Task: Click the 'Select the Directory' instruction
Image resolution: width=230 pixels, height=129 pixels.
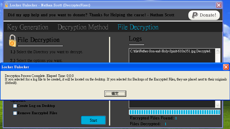Action: tap(47, 52)
